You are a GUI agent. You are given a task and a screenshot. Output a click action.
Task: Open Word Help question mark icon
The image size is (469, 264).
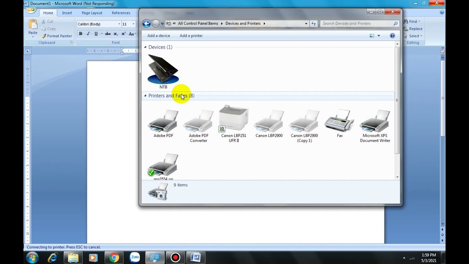442,12
